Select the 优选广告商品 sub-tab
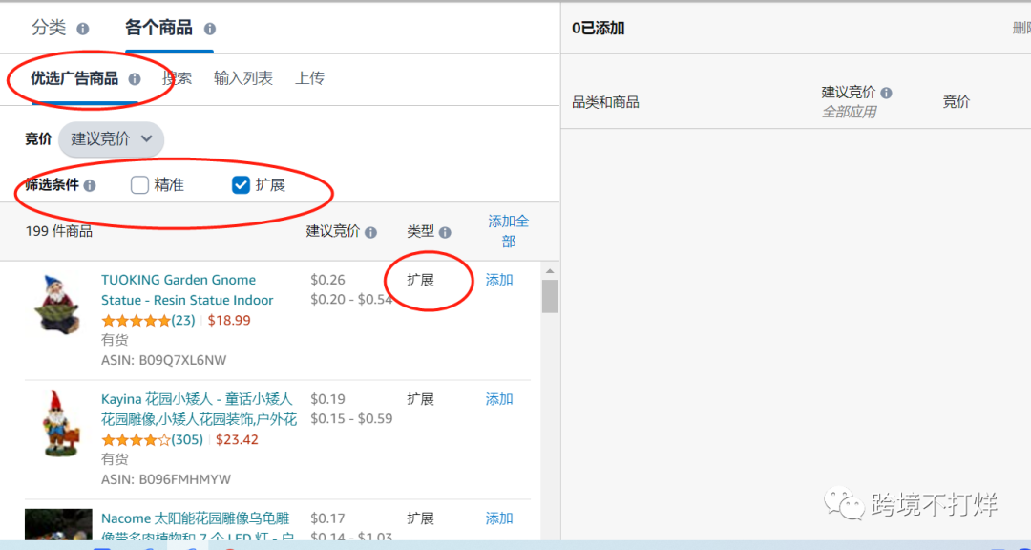1031x550 pixels. [74, 79]
